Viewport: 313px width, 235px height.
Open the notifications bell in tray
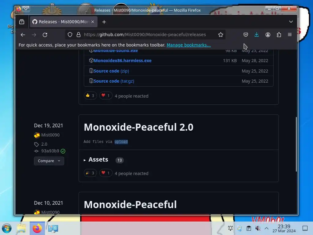coord(230,228)
